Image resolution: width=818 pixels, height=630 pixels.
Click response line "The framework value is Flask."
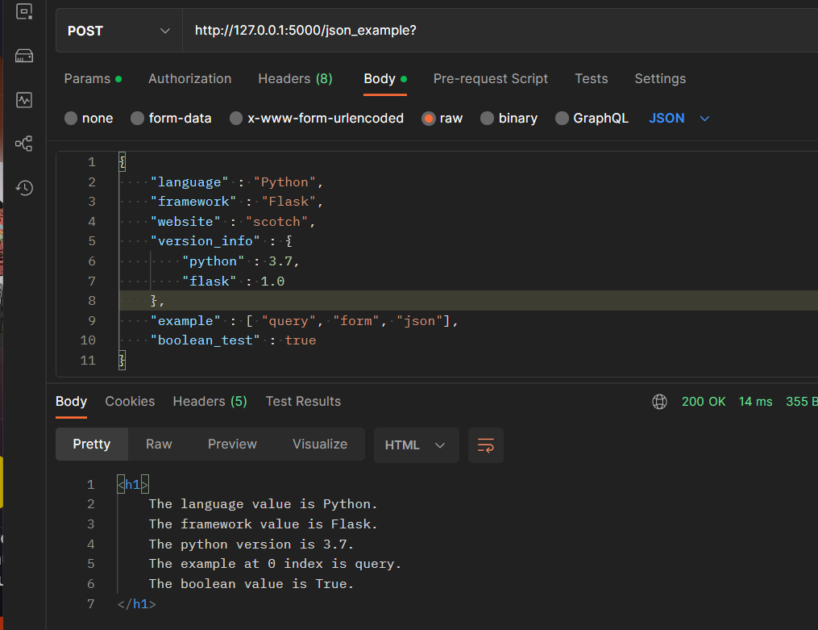tap(263, 524)
